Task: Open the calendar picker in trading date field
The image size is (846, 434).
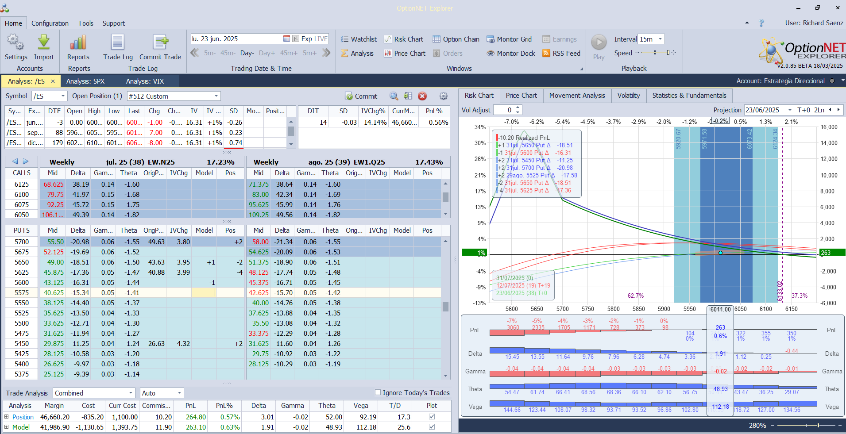Action: coord(286,39)
